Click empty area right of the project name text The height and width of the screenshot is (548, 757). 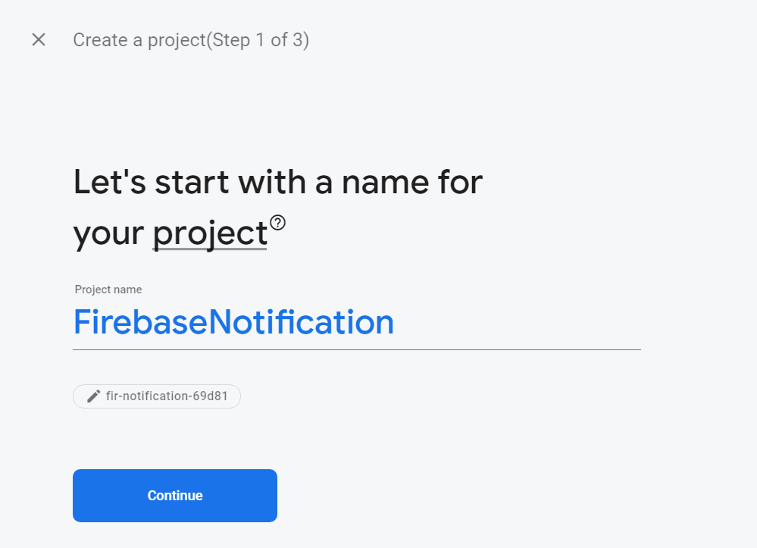click(x=523, y=323)
